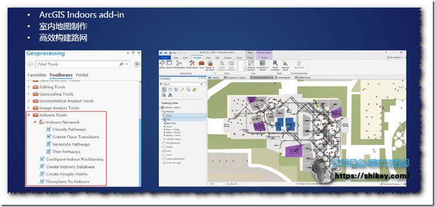Switch to the Favorites tab

tap(37, 75)
